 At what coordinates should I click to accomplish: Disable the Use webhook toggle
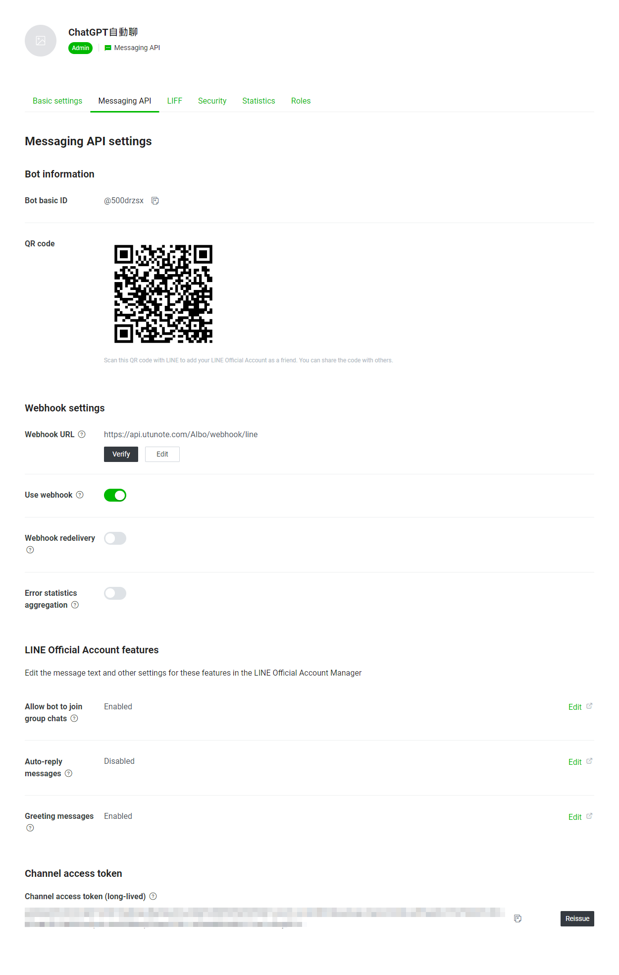pyautogui.click(x=115, y=495)
